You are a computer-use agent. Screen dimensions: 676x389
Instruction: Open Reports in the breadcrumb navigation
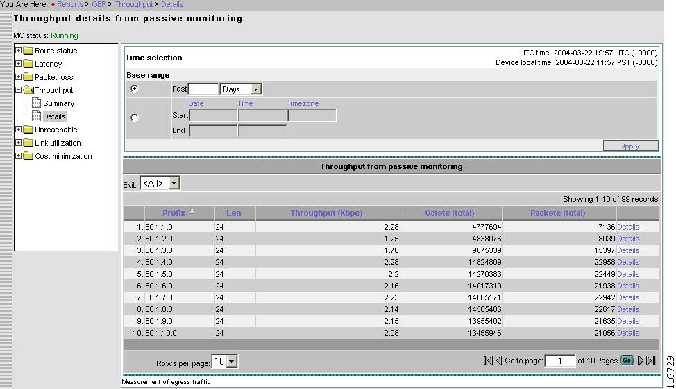pos(70,4)
